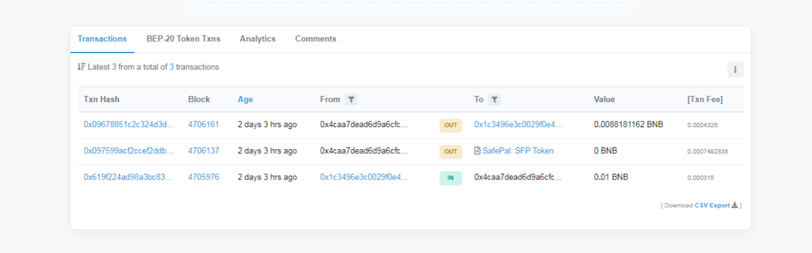This screenshot has height=253, width=812.
Task: Open the Analytics tab
Action: click(257, 39)
